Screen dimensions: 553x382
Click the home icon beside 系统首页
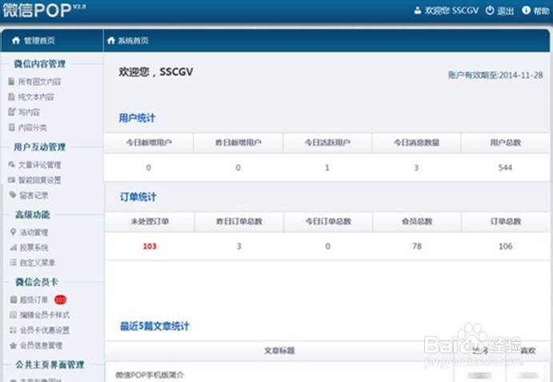click(111, 41)
